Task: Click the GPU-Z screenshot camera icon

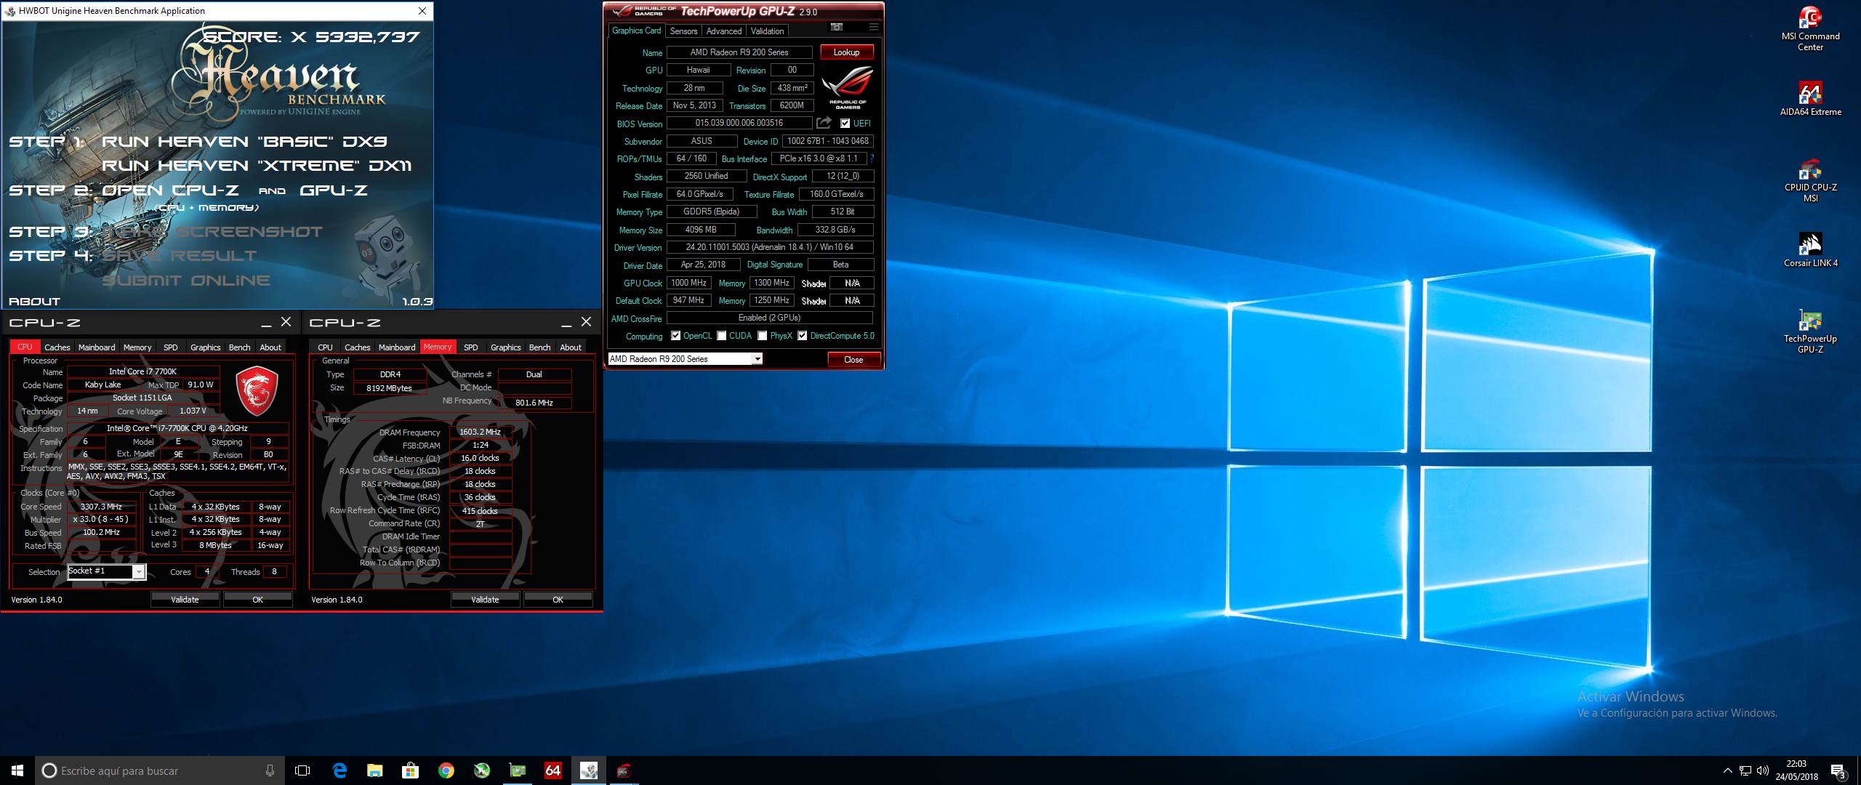Action: (837, 27)
